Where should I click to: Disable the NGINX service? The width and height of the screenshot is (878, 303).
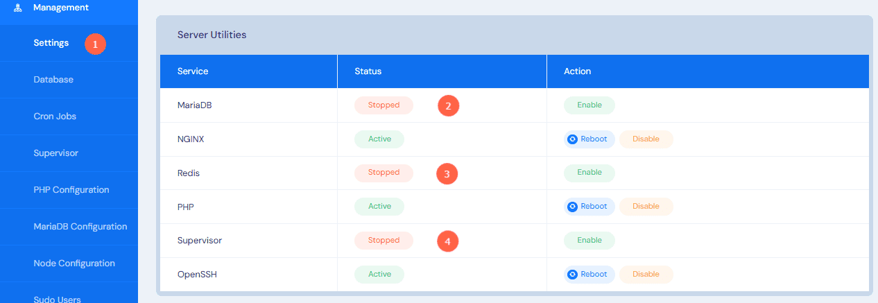(646, 139)
